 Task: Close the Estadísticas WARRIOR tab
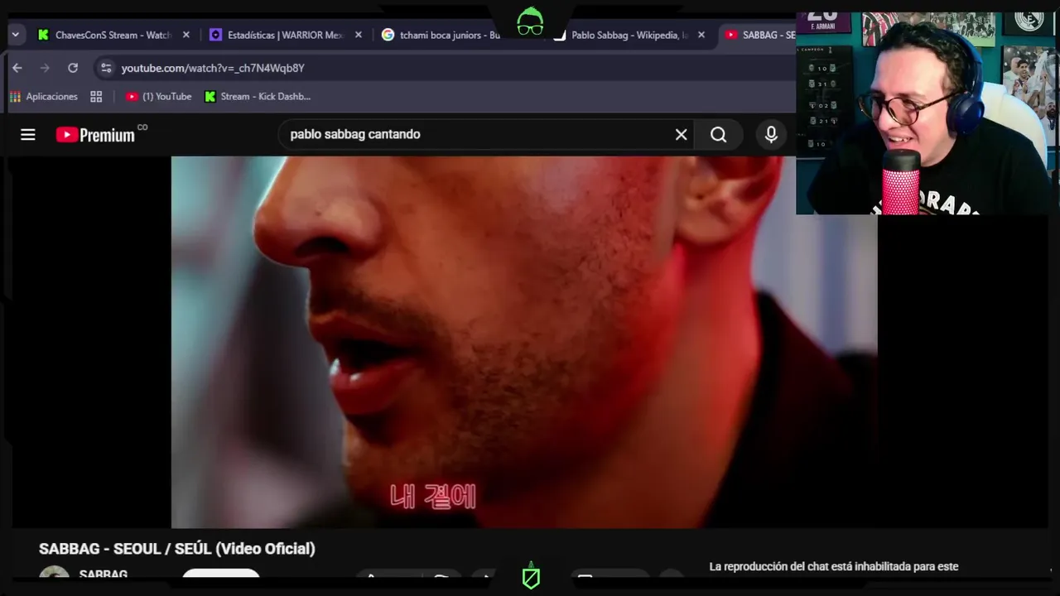coord(359,35)
